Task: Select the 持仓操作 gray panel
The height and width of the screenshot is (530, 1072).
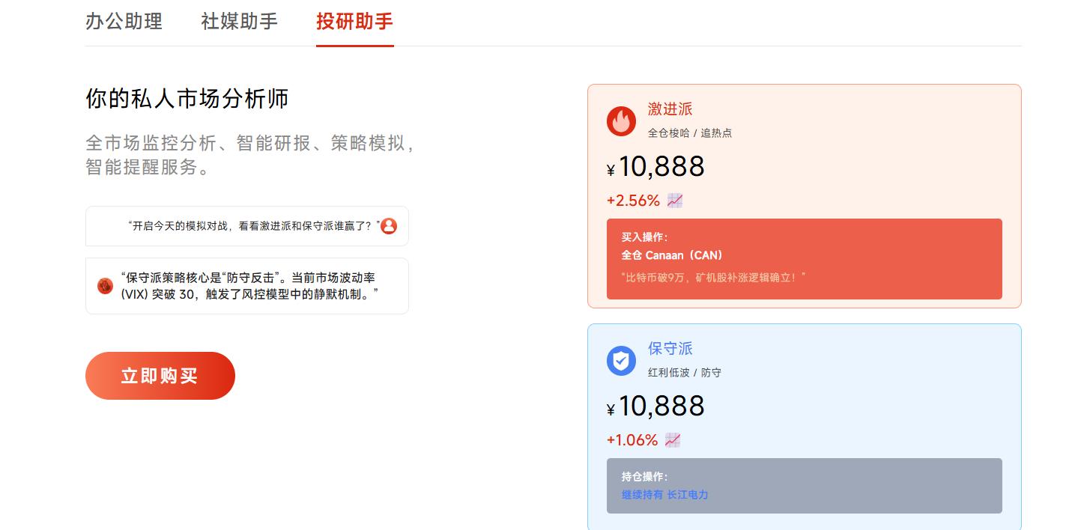Action: pyautogui.click(x=804, y=485)
